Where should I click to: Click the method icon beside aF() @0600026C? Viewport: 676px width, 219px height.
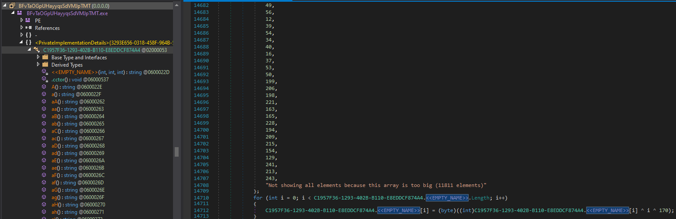point(45,175)
